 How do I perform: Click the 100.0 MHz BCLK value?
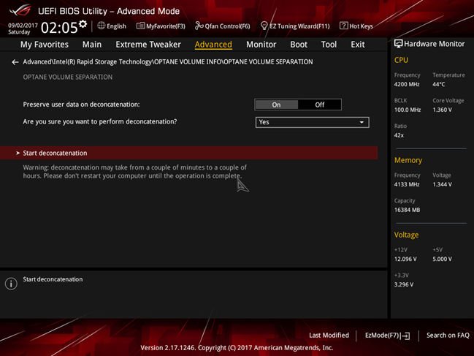tap(408, 110)
